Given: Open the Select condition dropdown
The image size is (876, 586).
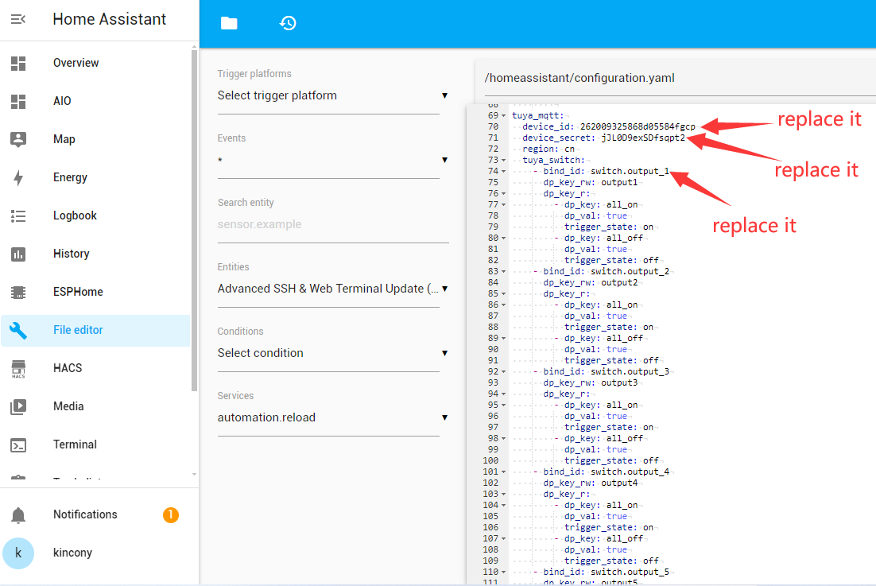Looking at the screenshot, I should (x=332, y=353).
